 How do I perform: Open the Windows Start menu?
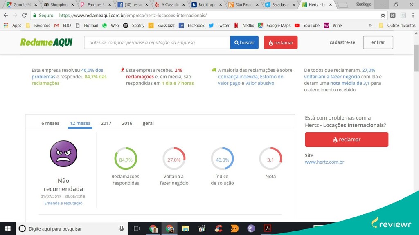click(x=8, y=228)
